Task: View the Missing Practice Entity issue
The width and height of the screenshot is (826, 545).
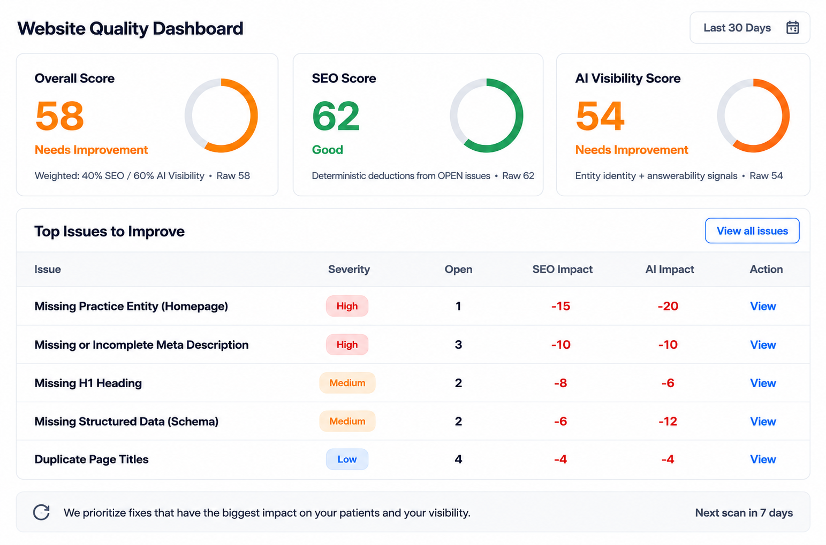Action: click(x=763, y=306)
